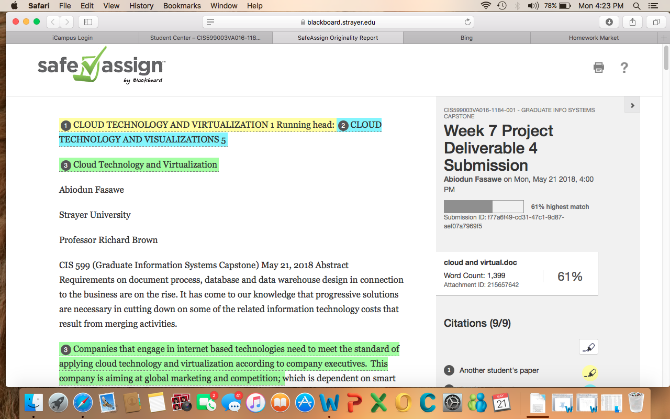Open Spotlight search
The width and height of the screenshot is (670, 419).
636,6
